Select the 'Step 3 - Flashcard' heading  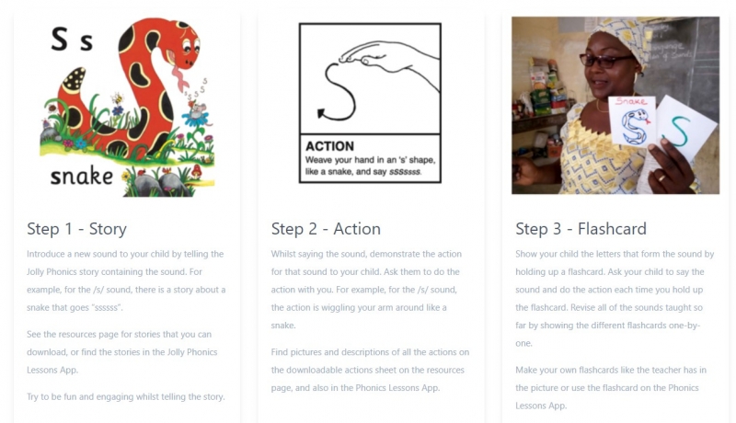pyautogui.click(x=581, y=229)
